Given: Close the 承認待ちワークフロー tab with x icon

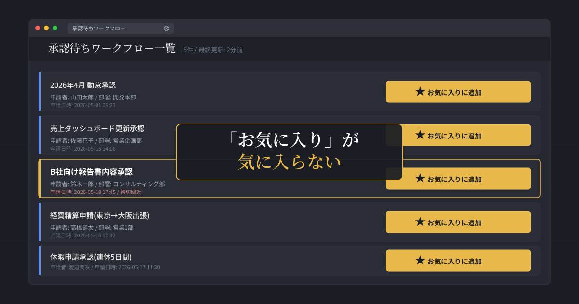Looking at the screenshot, I should point(166,28).
